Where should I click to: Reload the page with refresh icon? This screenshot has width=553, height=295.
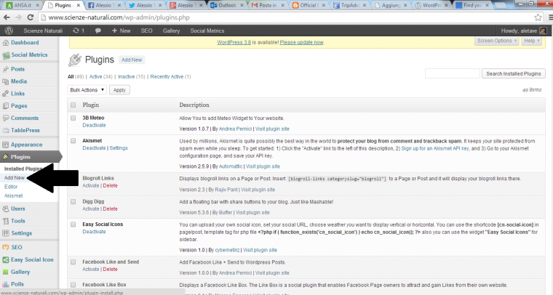(31, 17)
